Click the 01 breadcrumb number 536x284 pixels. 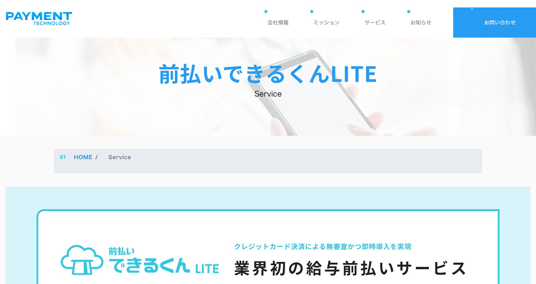63,157
